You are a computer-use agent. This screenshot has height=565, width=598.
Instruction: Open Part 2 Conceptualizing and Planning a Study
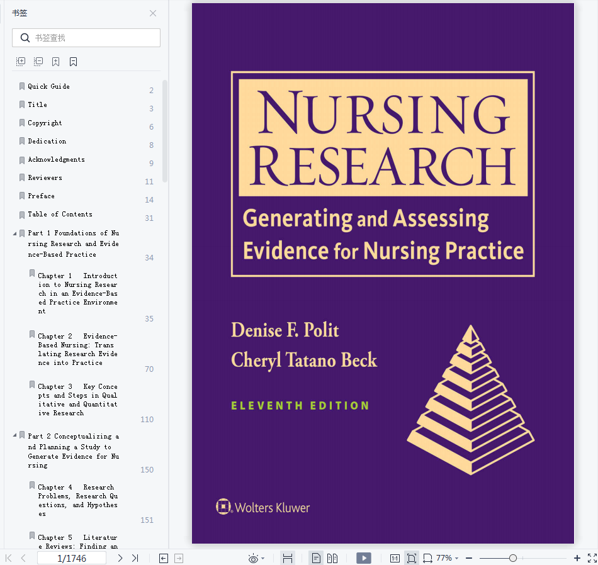click(73, 450)
